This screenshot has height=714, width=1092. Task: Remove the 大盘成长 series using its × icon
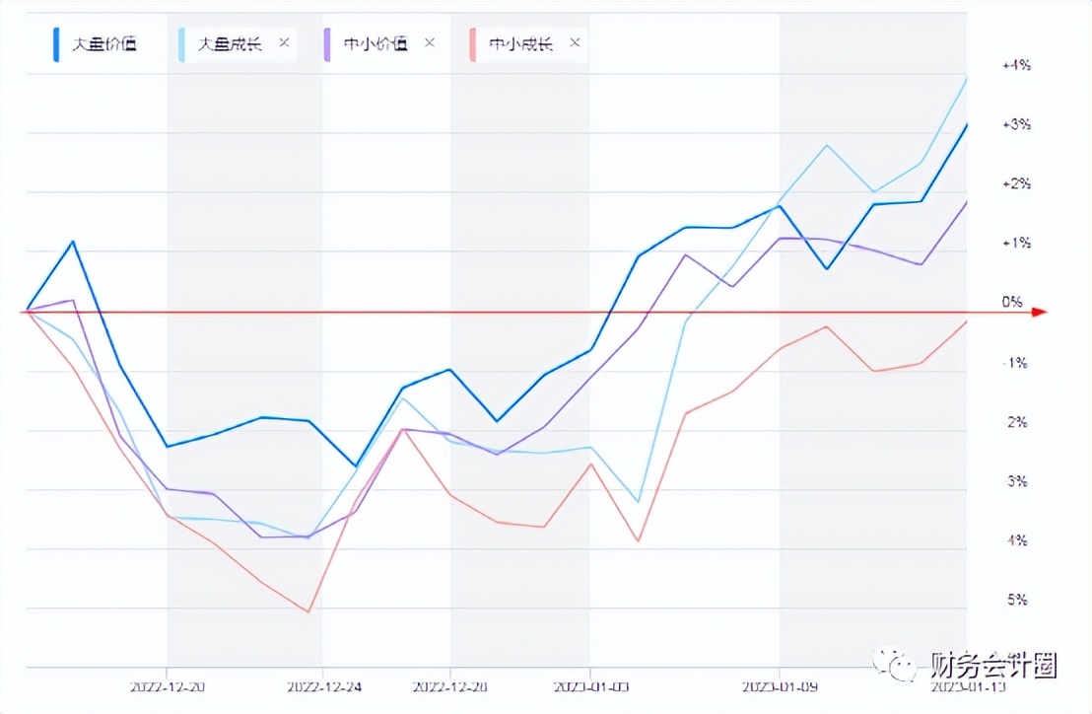click(x=284, y=43)
